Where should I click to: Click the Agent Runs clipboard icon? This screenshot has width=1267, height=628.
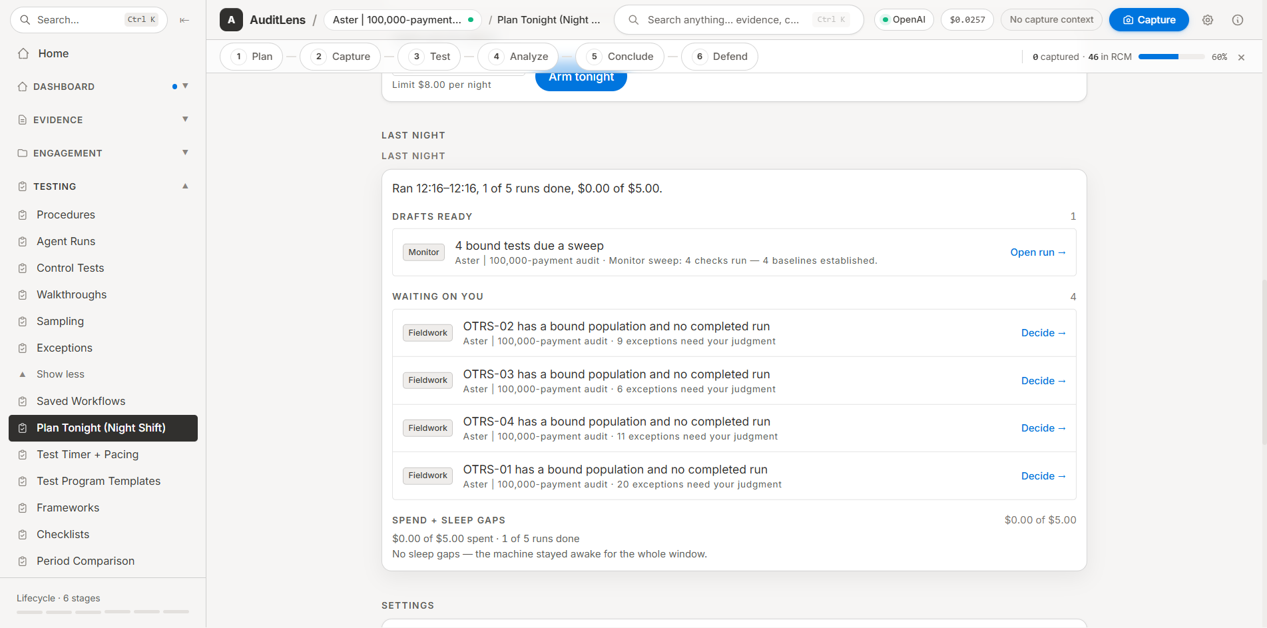pos(23,242)
